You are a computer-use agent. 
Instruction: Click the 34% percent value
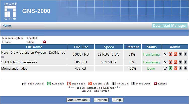pyautogui.click(x=132, y=54)
